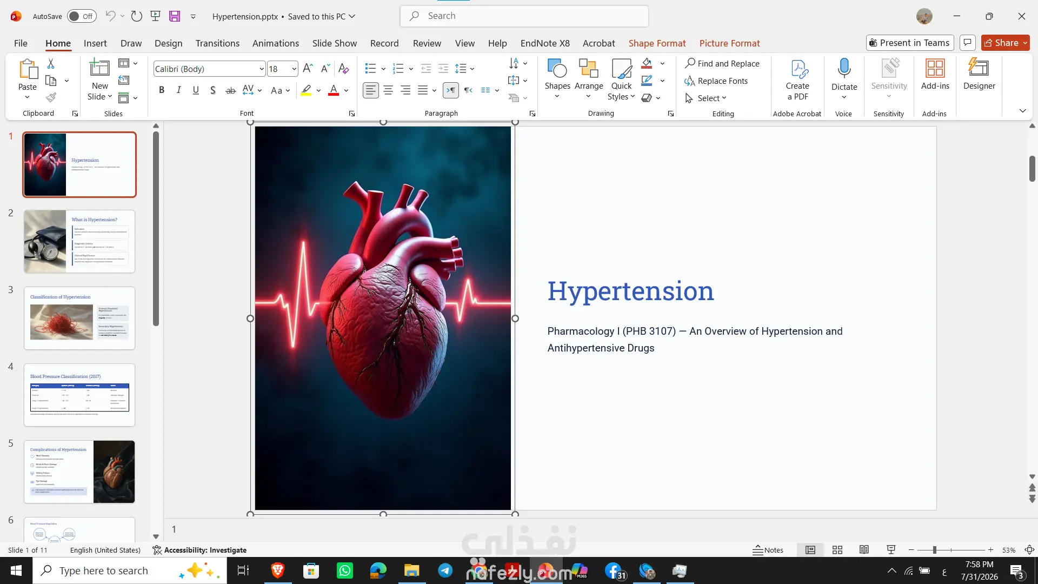Toggle Underline formatting
Screen dimensions: 1038x584
click(x=196, y=90)
